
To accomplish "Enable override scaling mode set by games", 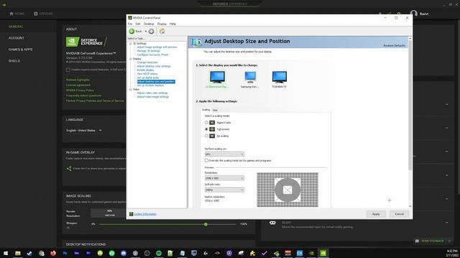I will 206,161.
